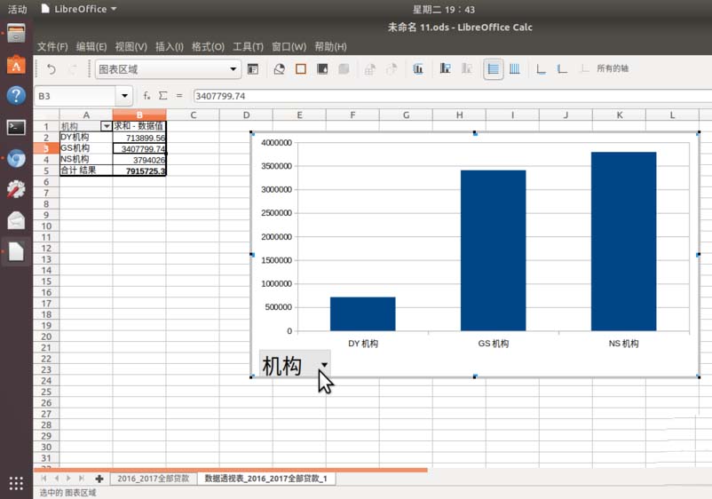Open the 活动 activities overview

tap(18, 9)
